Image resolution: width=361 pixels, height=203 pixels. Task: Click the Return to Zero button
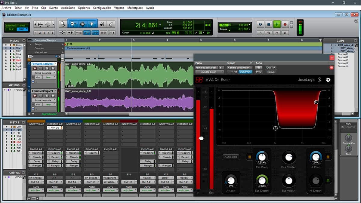click(261, 32)
